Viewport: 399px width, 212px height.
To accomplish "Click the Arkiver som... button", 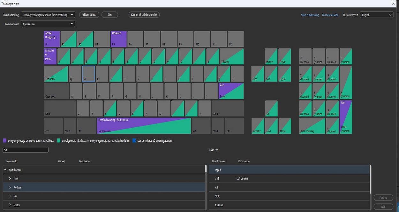I will (x=89, y=15).
